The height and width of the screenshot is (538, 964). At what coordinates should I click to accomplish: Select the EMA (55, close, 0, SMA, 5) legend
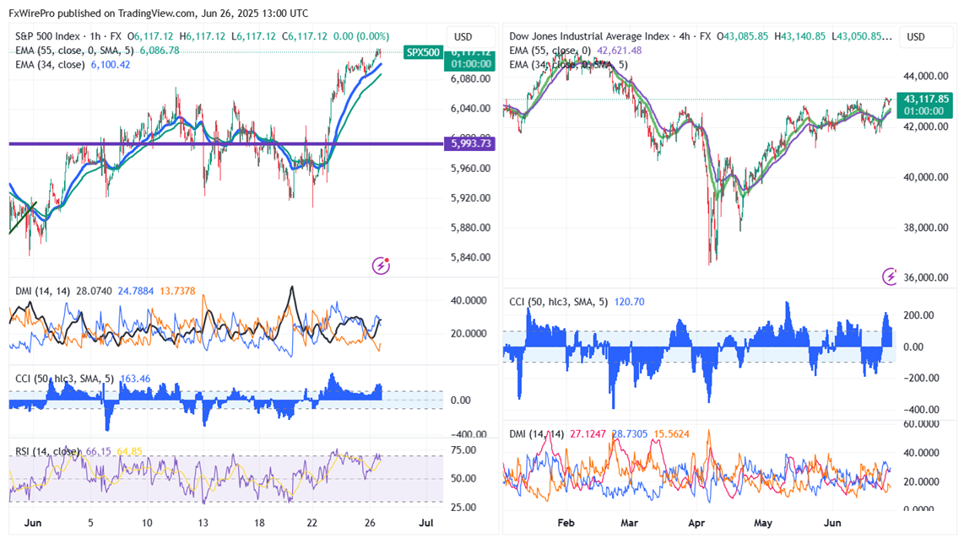click(x=74, y=51)
